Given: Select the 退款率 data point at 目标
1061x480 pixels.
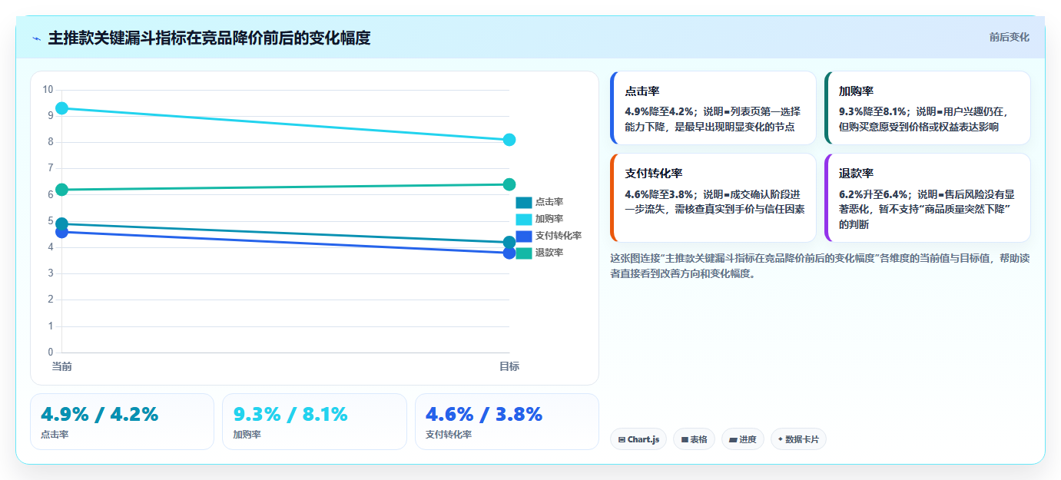Looking at the screenshot, I should (x=509, y=184).
